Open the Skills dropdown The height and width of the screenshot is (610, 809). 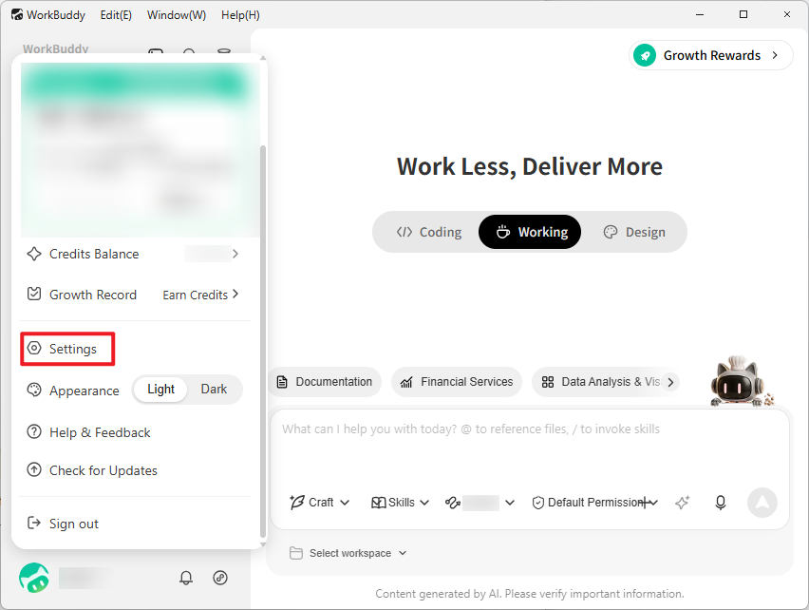pyautogui.click(x=401, y=502)
